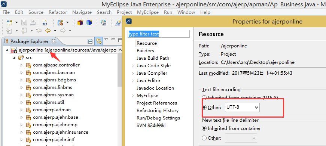326x146 pixels.
Task: Click the Forward arrow toolbar icon
Action: [63, 31]
